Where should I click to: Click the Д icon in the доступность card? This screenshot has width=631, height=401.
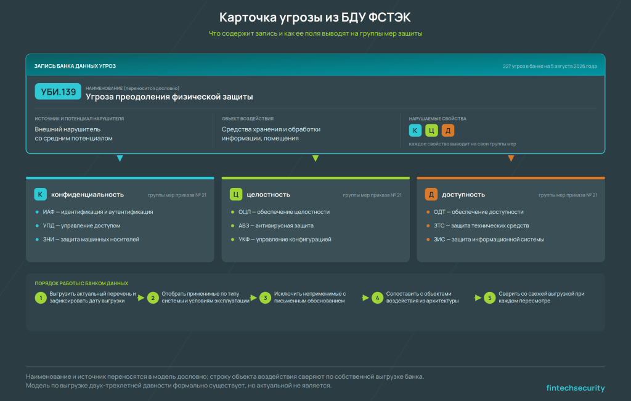coord(431,194)
